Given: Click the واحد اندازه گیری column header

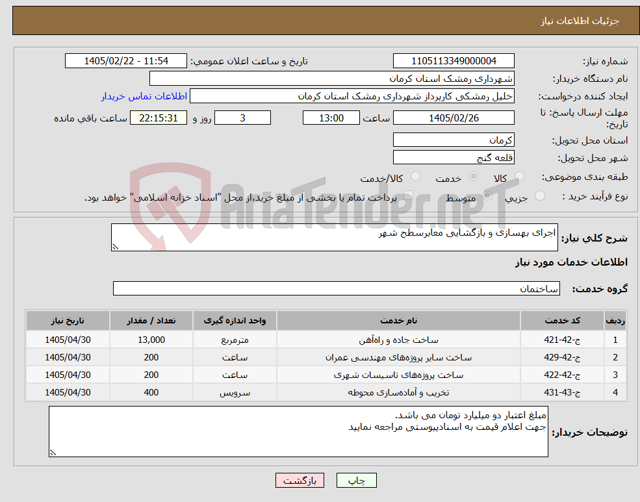Looking at the screenshot, I should (235, 321).
